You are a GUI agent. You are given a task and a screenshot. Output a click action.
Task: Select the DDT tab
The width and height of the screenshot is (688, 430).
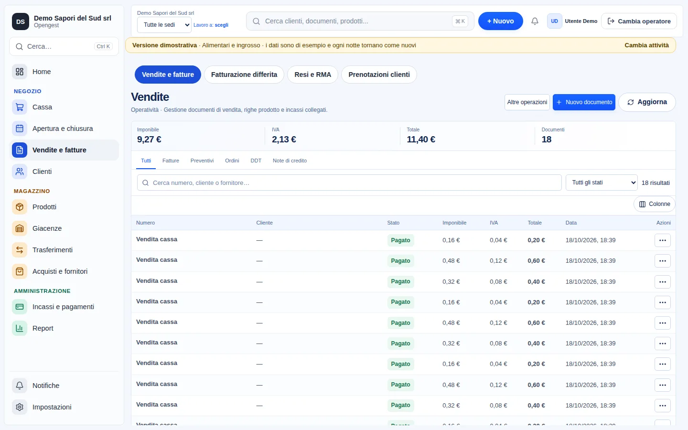point(256,161)
